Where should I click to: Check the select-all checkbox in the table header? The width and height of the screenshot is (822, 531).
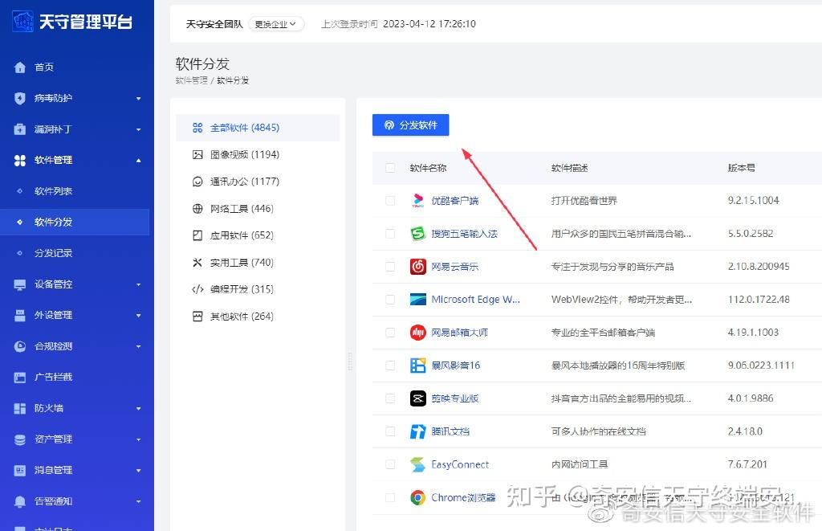(389, 166)
